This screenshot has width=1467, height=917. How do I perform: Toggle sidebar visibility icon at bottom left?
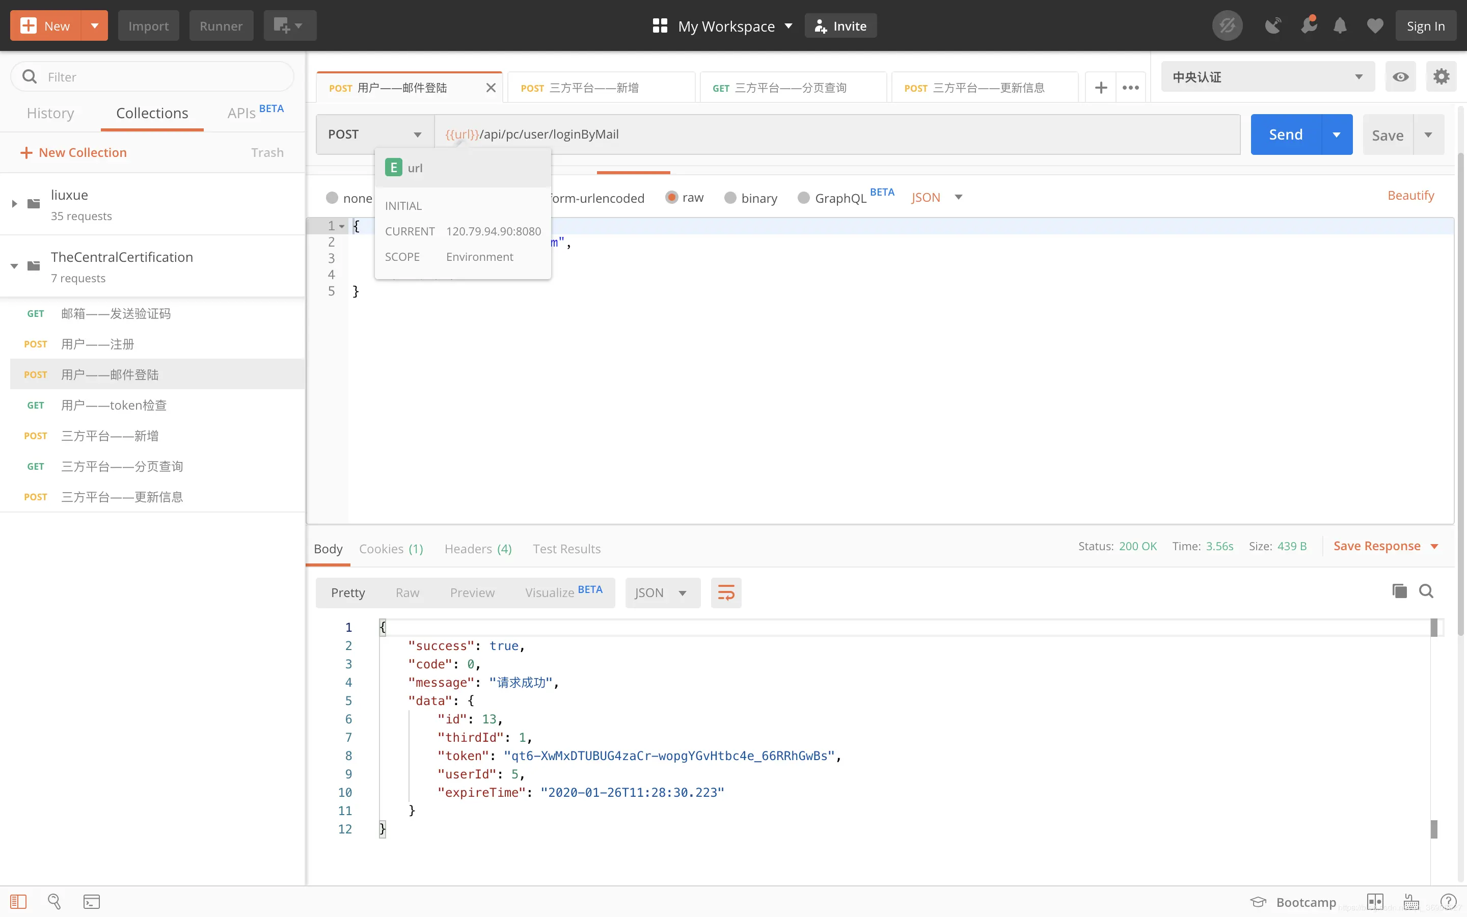[x=18, y=901]
